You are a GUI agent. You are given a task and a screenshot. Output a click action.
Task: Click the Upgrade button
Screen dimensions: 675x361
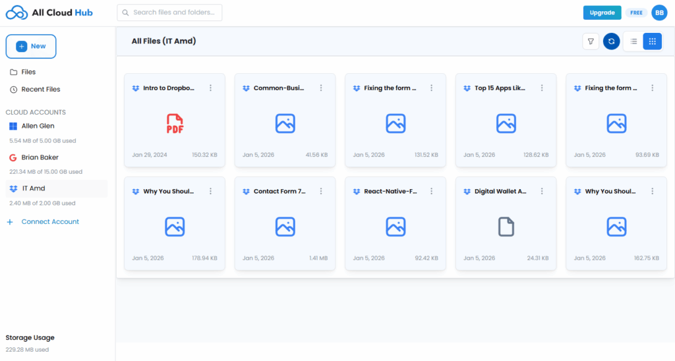(602, 13)
